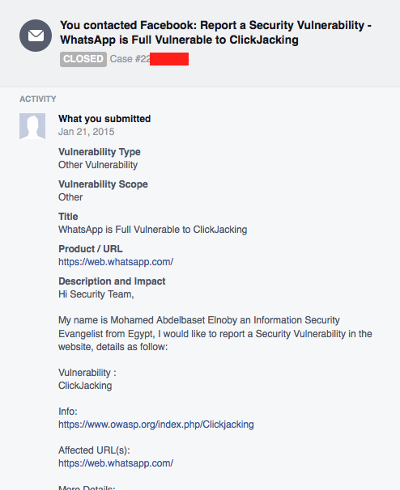Click the submitter profile avatar
The height and width of the screenshot is (490, 400).
tap(32, 126)
